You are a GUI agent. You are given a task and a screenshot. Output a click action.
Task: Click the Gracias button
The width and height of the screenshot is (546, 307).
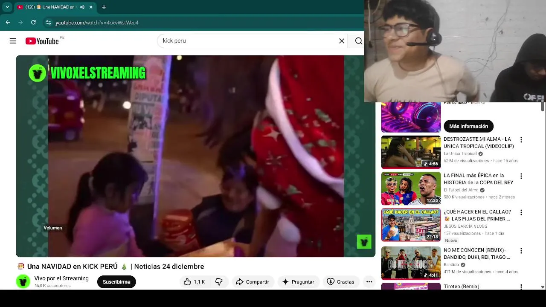[340, 282]
